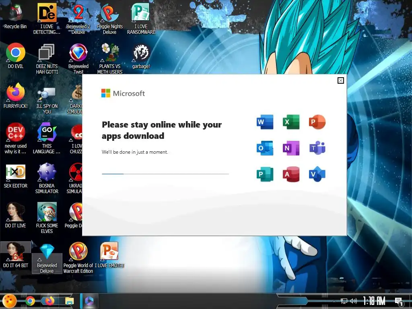Click the Teams icon in installer
The width and height of the screenshot is (412, 309).
(317, 148)
